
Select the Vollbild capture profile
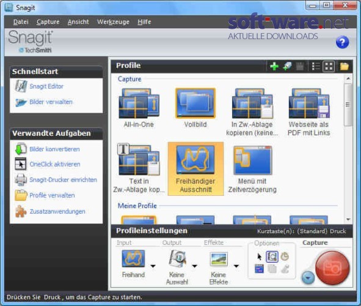[195, 108]
